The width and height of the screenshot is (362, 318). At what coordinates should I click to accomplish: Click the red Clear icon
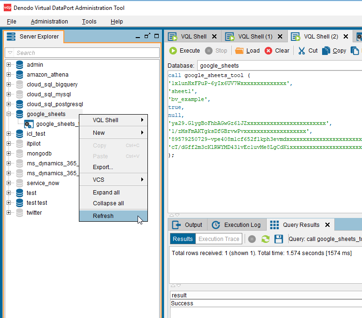[268, 51]
